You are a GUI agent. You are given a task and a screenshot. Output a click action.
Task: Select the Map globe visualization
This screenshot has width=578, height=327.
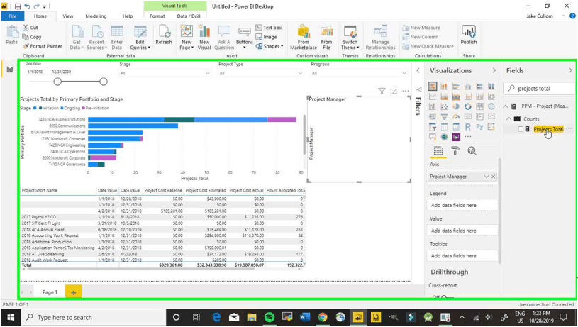click(x=491, y=106)
